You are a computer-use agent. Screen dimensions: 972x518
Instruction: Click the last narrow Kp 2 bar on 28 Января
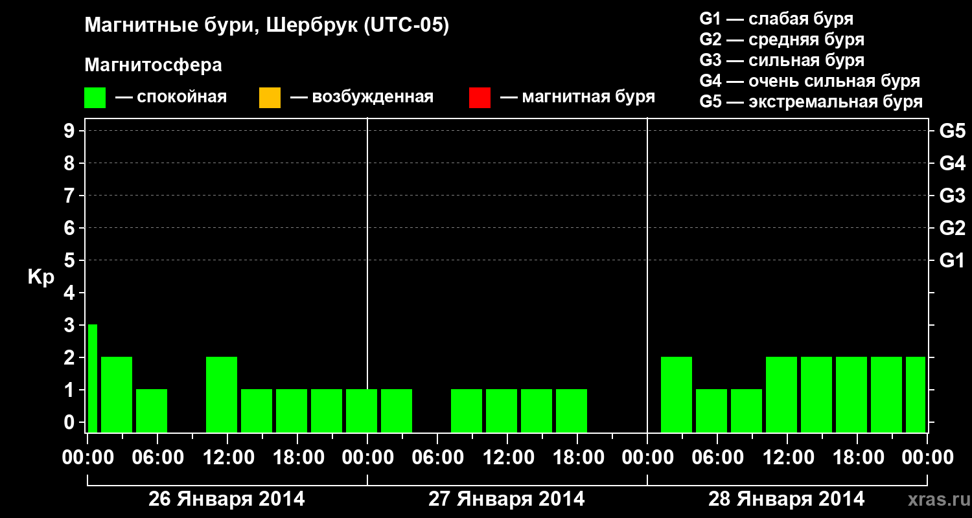(x=916, y=394)
